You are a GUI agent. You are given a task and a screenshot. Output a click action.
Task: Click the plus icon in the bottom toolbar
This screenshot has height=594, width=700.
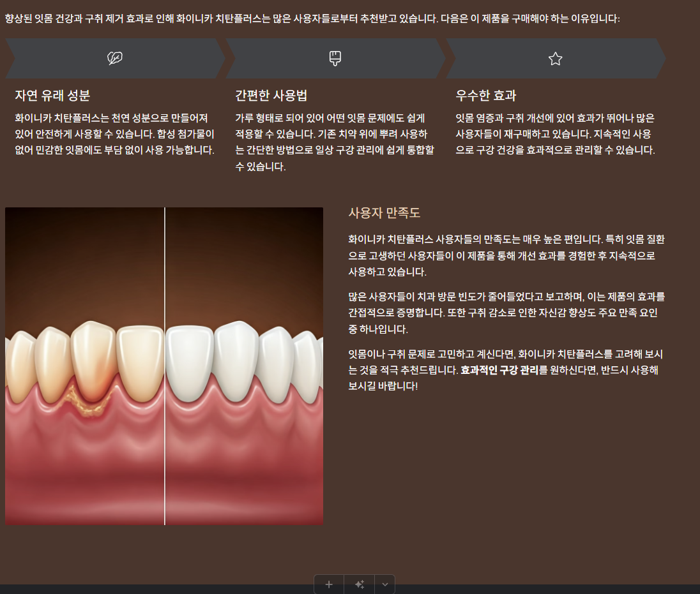point(328,584)
